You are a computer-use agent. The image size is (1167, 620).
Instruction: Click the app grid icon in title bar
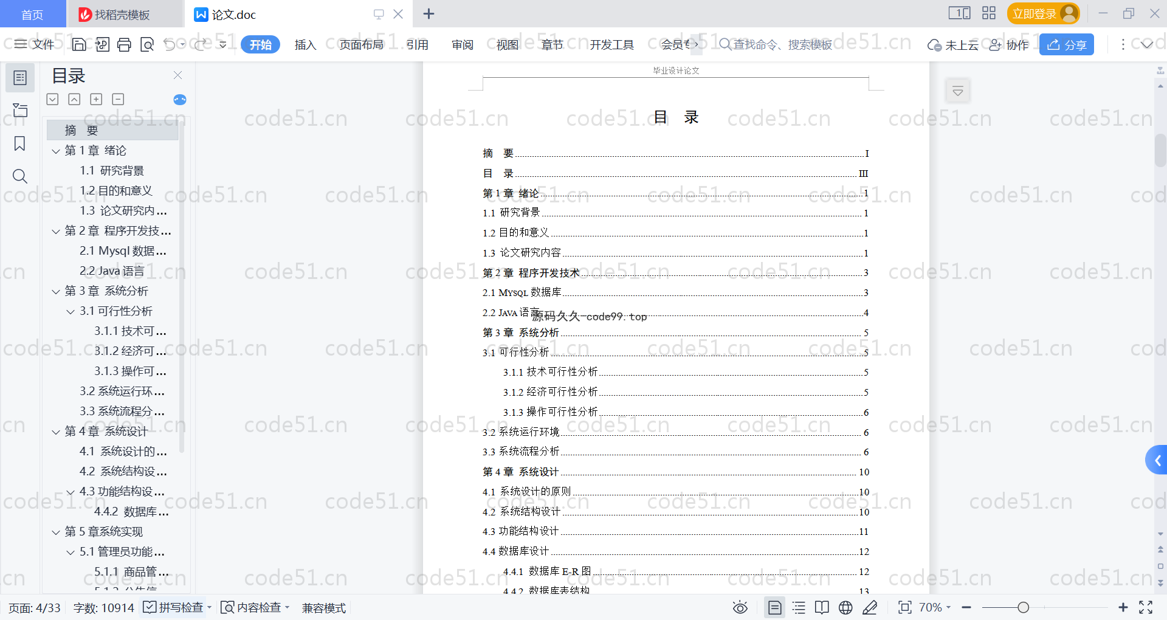tap(989, 13)
